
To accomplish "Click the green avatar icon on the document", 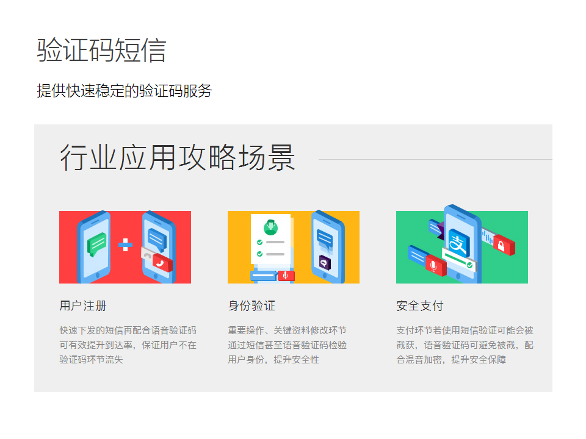I will pos(270,227).
